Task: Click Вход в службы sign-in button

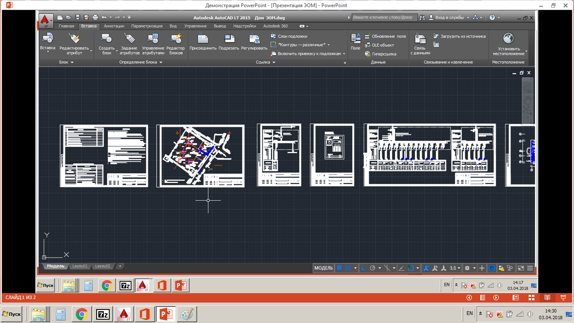Action: tap(449, 18)
